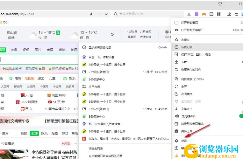This screenshot has width=243, height=159.
Task: Click 下载 in the main menu
Action: 207,62
